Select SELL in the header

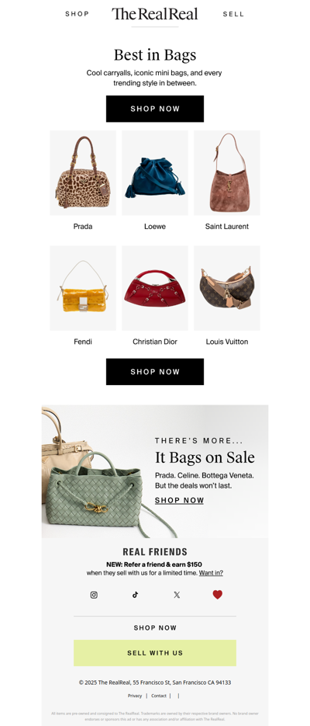pyautogui.click(x=233, y=14)
